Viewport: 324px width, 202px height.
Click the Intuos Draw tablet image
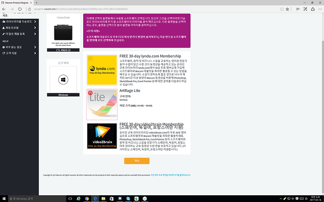point(63,33)
